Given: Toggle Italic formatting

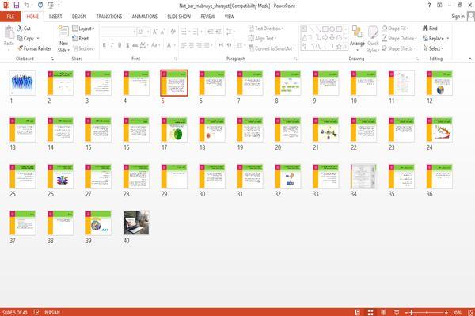Looking at the screenshot, I should pos(112,45).
